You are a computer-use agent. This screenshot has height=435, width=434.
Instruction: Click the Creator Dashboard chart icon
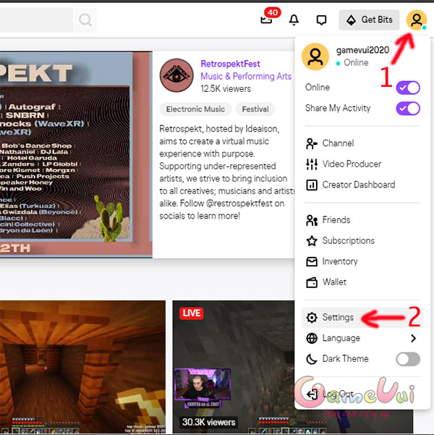[x=312, y=185]
